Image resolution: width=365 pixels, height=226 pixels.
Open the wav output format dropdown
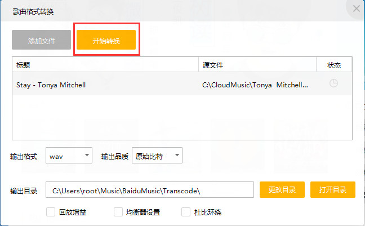69,156
